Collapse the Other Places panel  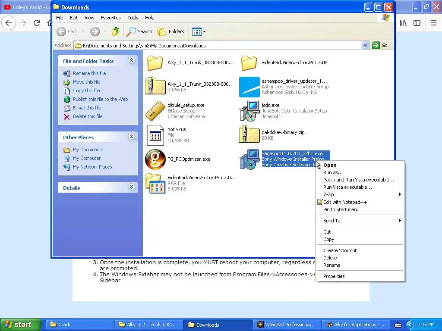pos(131,137)
